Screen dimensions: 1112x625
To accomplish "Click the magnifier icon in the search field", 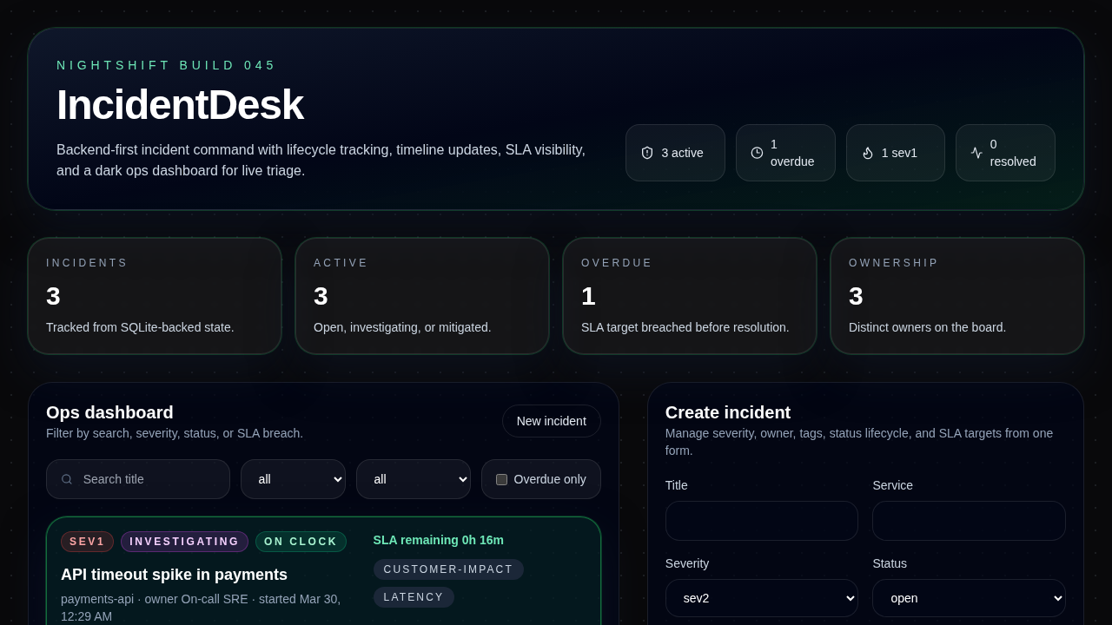I will click(67, 479).
